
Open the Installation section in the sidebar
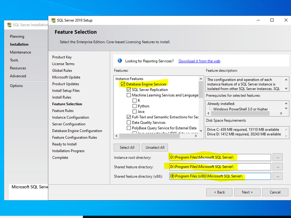(x=19, y=44)
